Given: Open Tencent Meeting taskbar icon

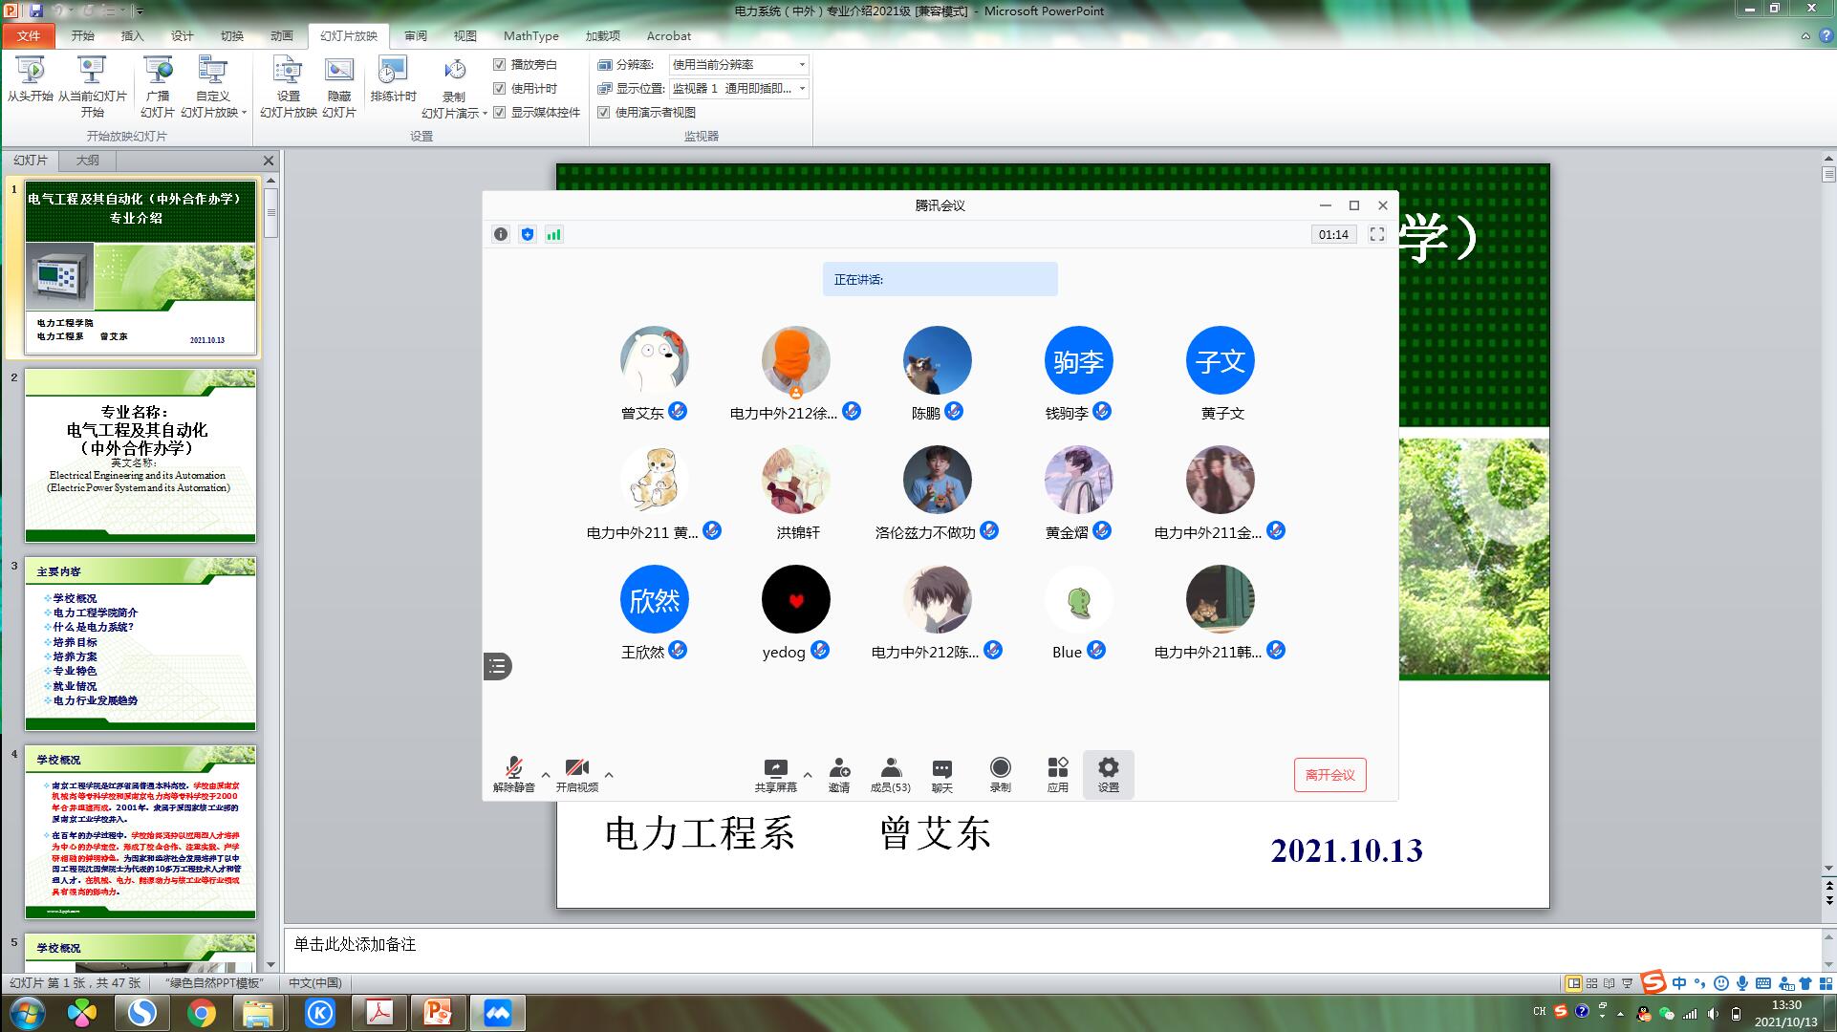Looking at the screenshot, I should pyautogui.click(x=497, y=1013).
